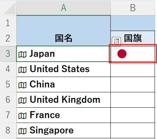Select empty flag cell next to France
The height and width of the screenshot is (139, 157).
point(133,115)
